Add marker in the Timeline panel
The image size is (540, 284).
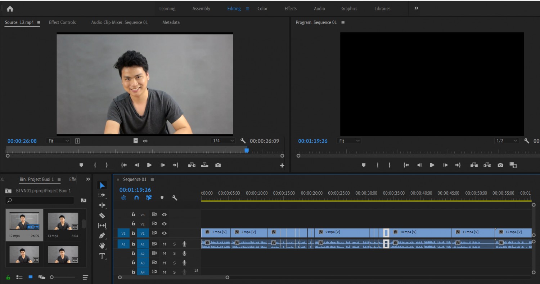(162, 198)
